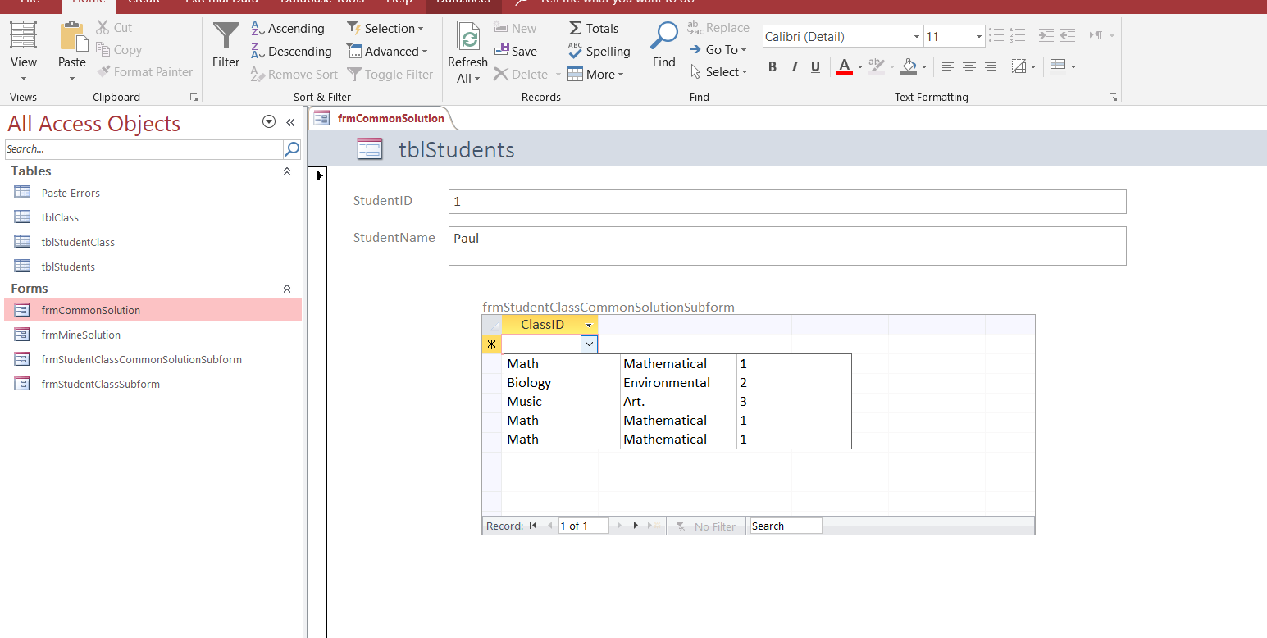Sort records Descending
The image size is (1267, 638).
pos(290,51)
